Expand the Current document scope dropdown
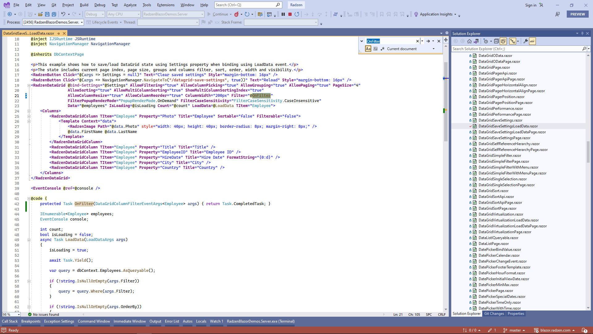Screen dimensions: 593x334 click(x=433, y=49)
